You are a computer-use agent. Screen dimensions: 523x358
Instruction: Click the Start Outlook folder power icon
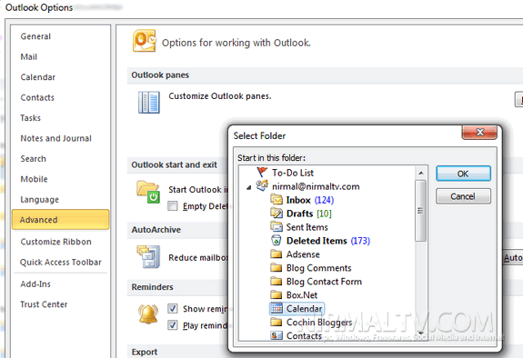pyautogui.click(x=147, y=192)
